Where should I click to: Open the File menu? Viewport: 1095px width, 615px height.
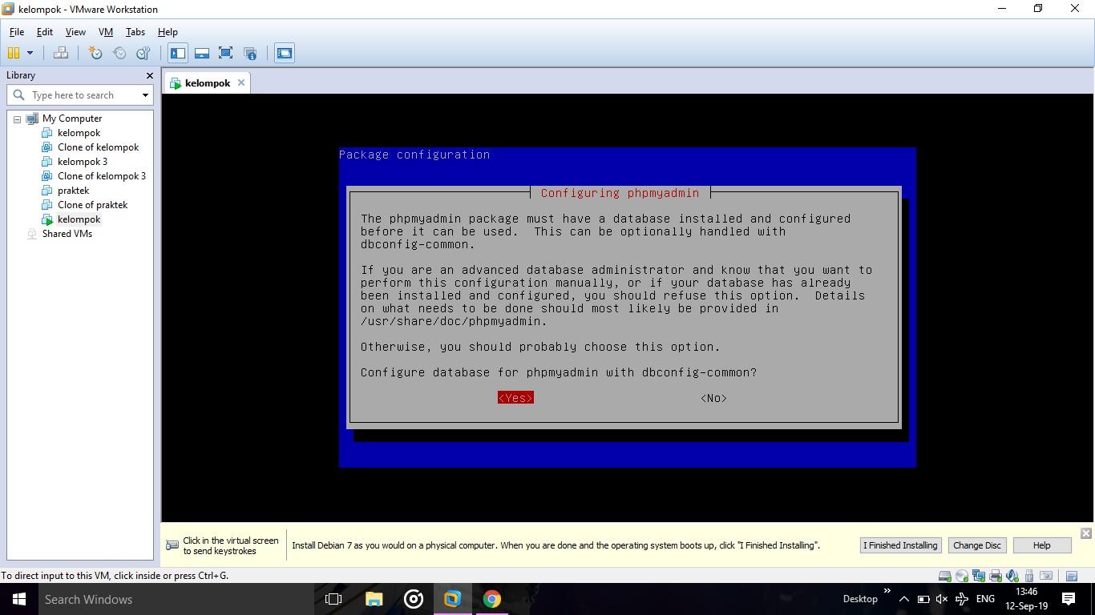pos(16,32)
